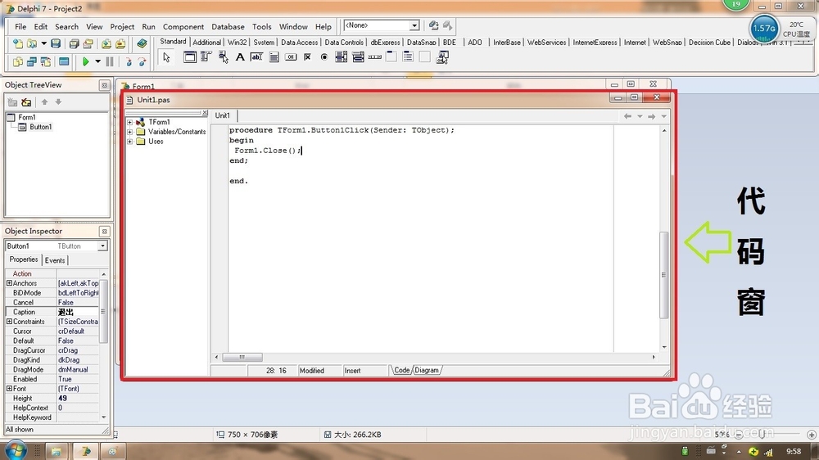
Task: Click the Windows Start button
Action: tap(15, 449)
